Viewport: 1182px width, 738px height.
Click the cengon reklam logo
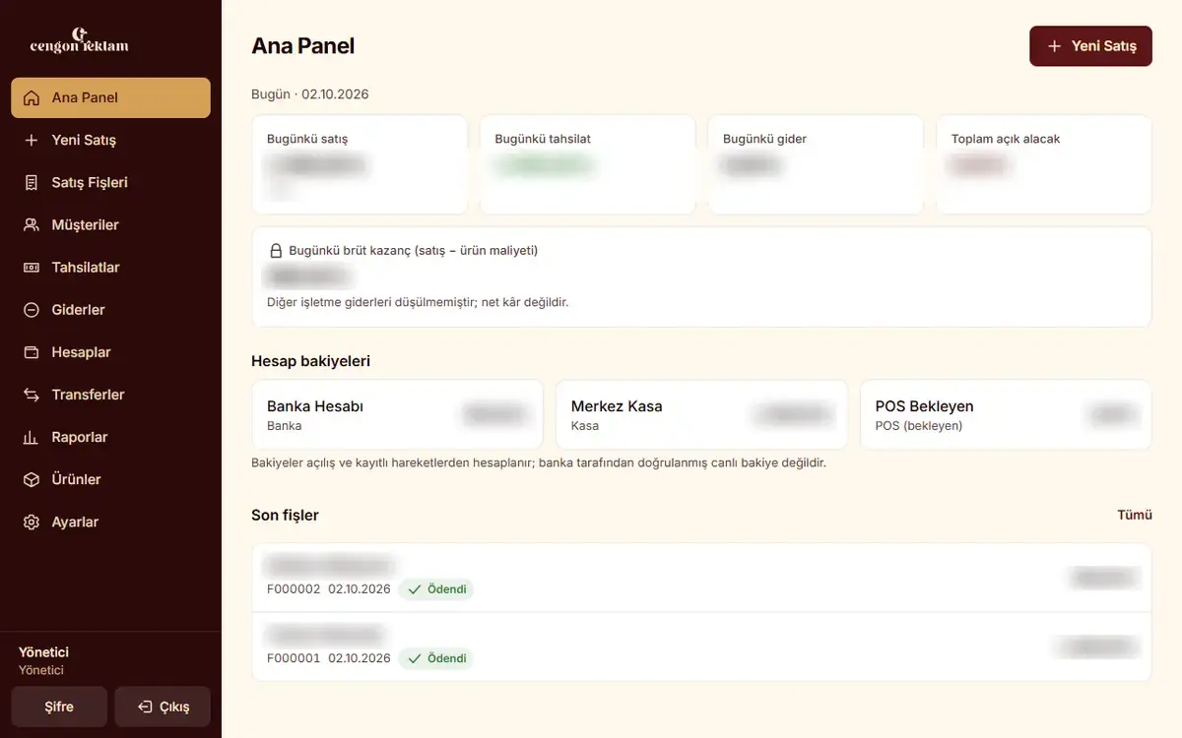click(79, 40)
